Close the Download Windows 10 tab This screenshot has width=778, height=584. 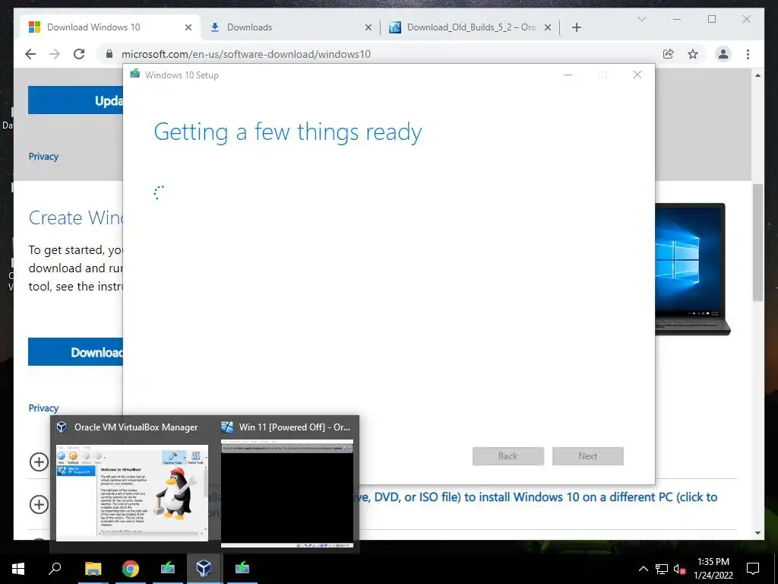click(188, 27)
